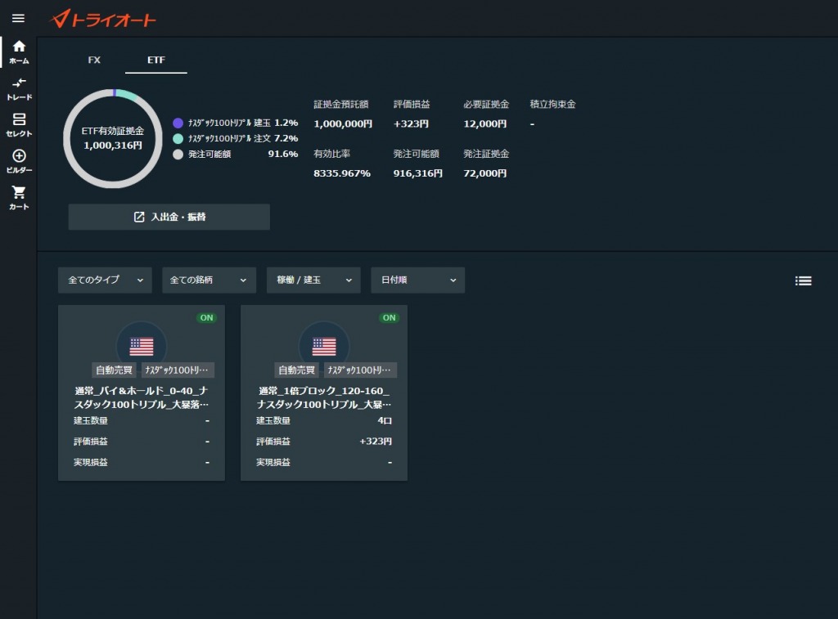Open the ビルダー sidebar icon

[19, 161]
